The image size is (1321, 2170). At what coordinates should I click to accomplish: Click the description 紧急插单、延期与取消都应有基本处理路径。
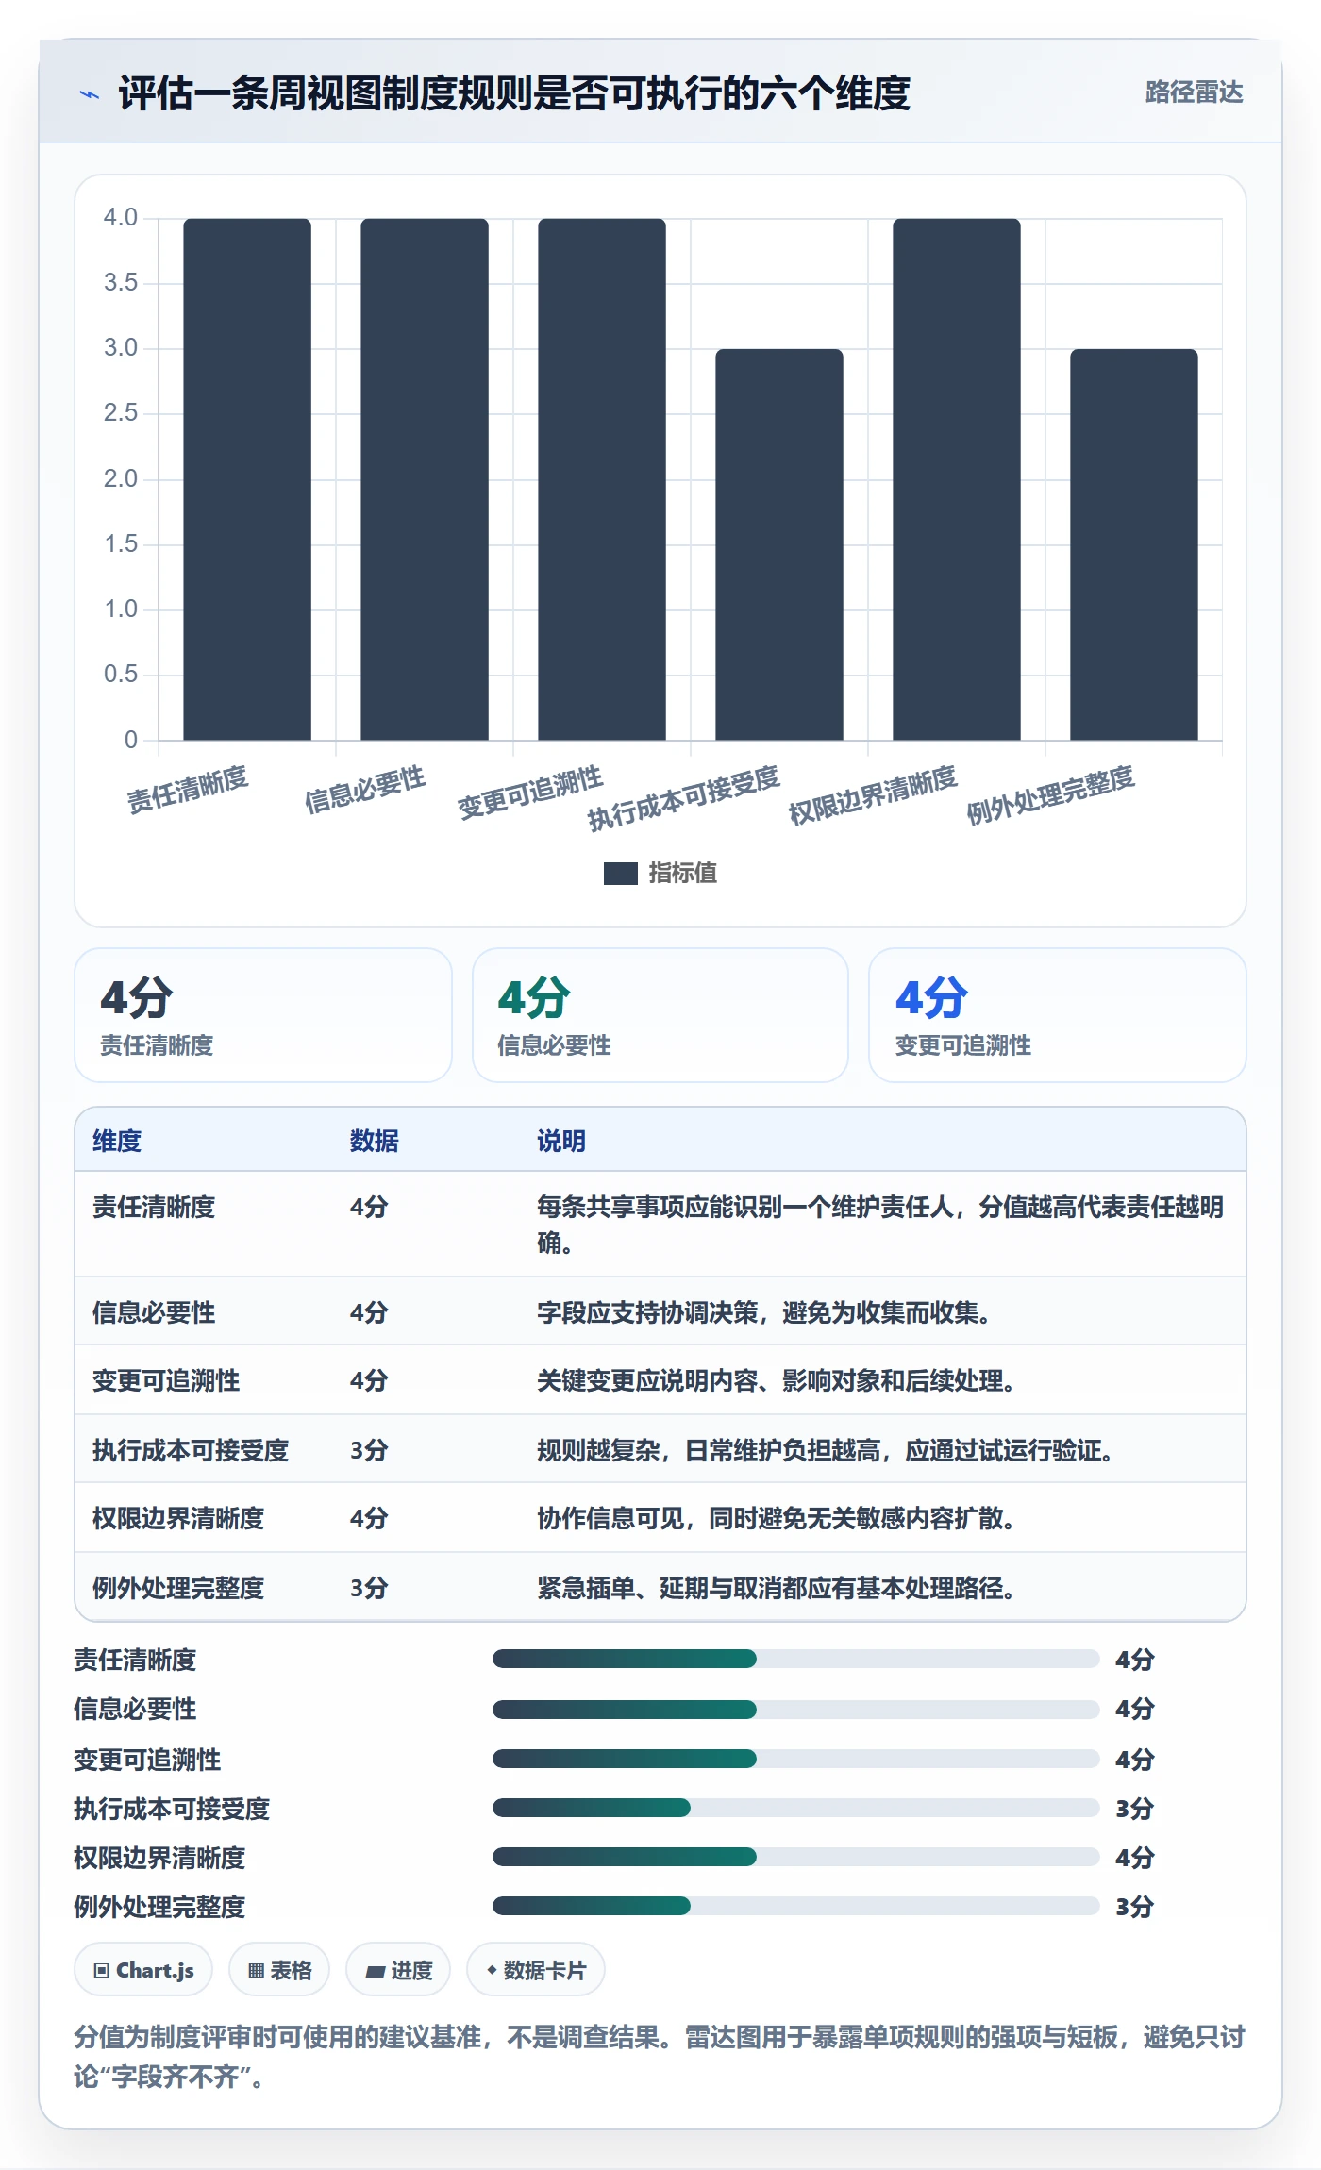776,1588
